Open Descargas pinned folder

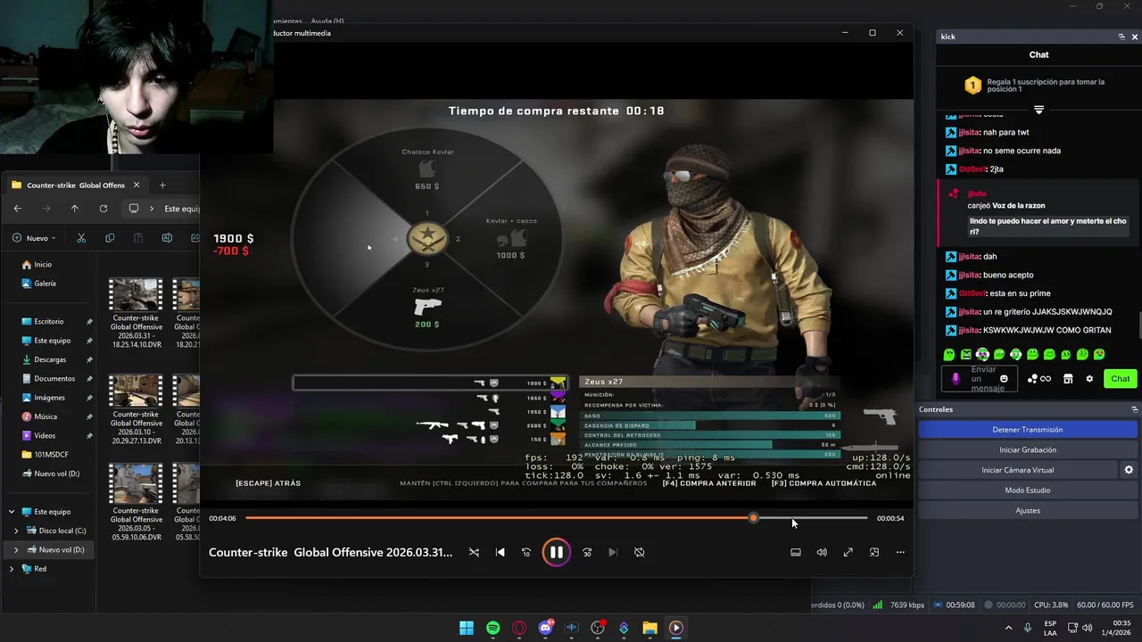click(x=50, y=360)
